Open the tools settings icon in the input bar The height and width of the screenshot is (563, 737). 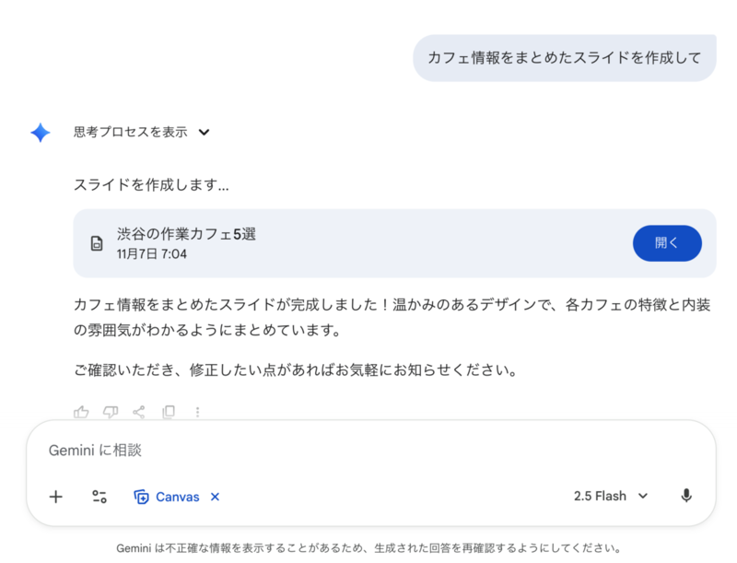pos(99,496)
